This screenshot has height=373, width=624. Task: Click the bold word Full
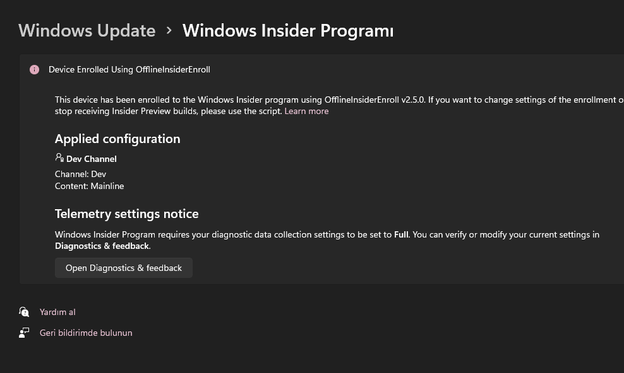pos(401,234)
